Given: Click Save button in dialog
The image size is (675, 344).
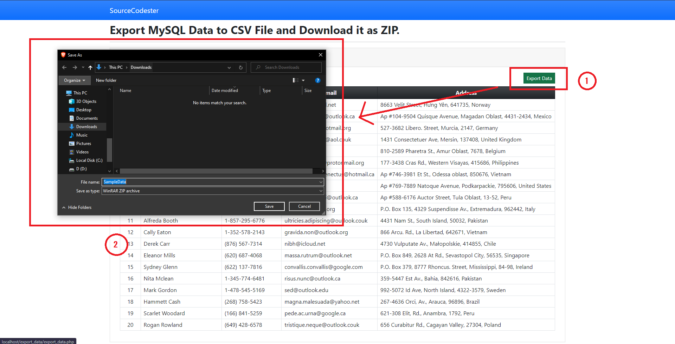Looking at the screenshot, I should (x=269, y=206).
